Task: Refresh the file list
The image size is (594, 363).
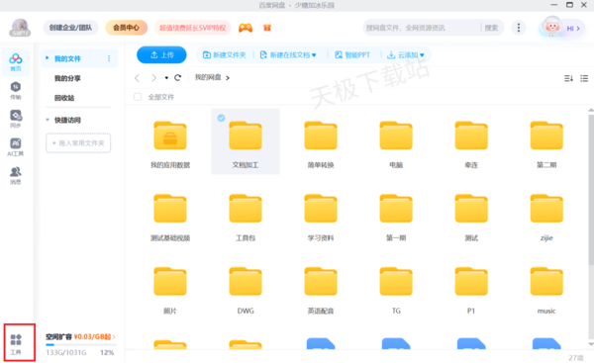Action: click(x=177, y=77)
